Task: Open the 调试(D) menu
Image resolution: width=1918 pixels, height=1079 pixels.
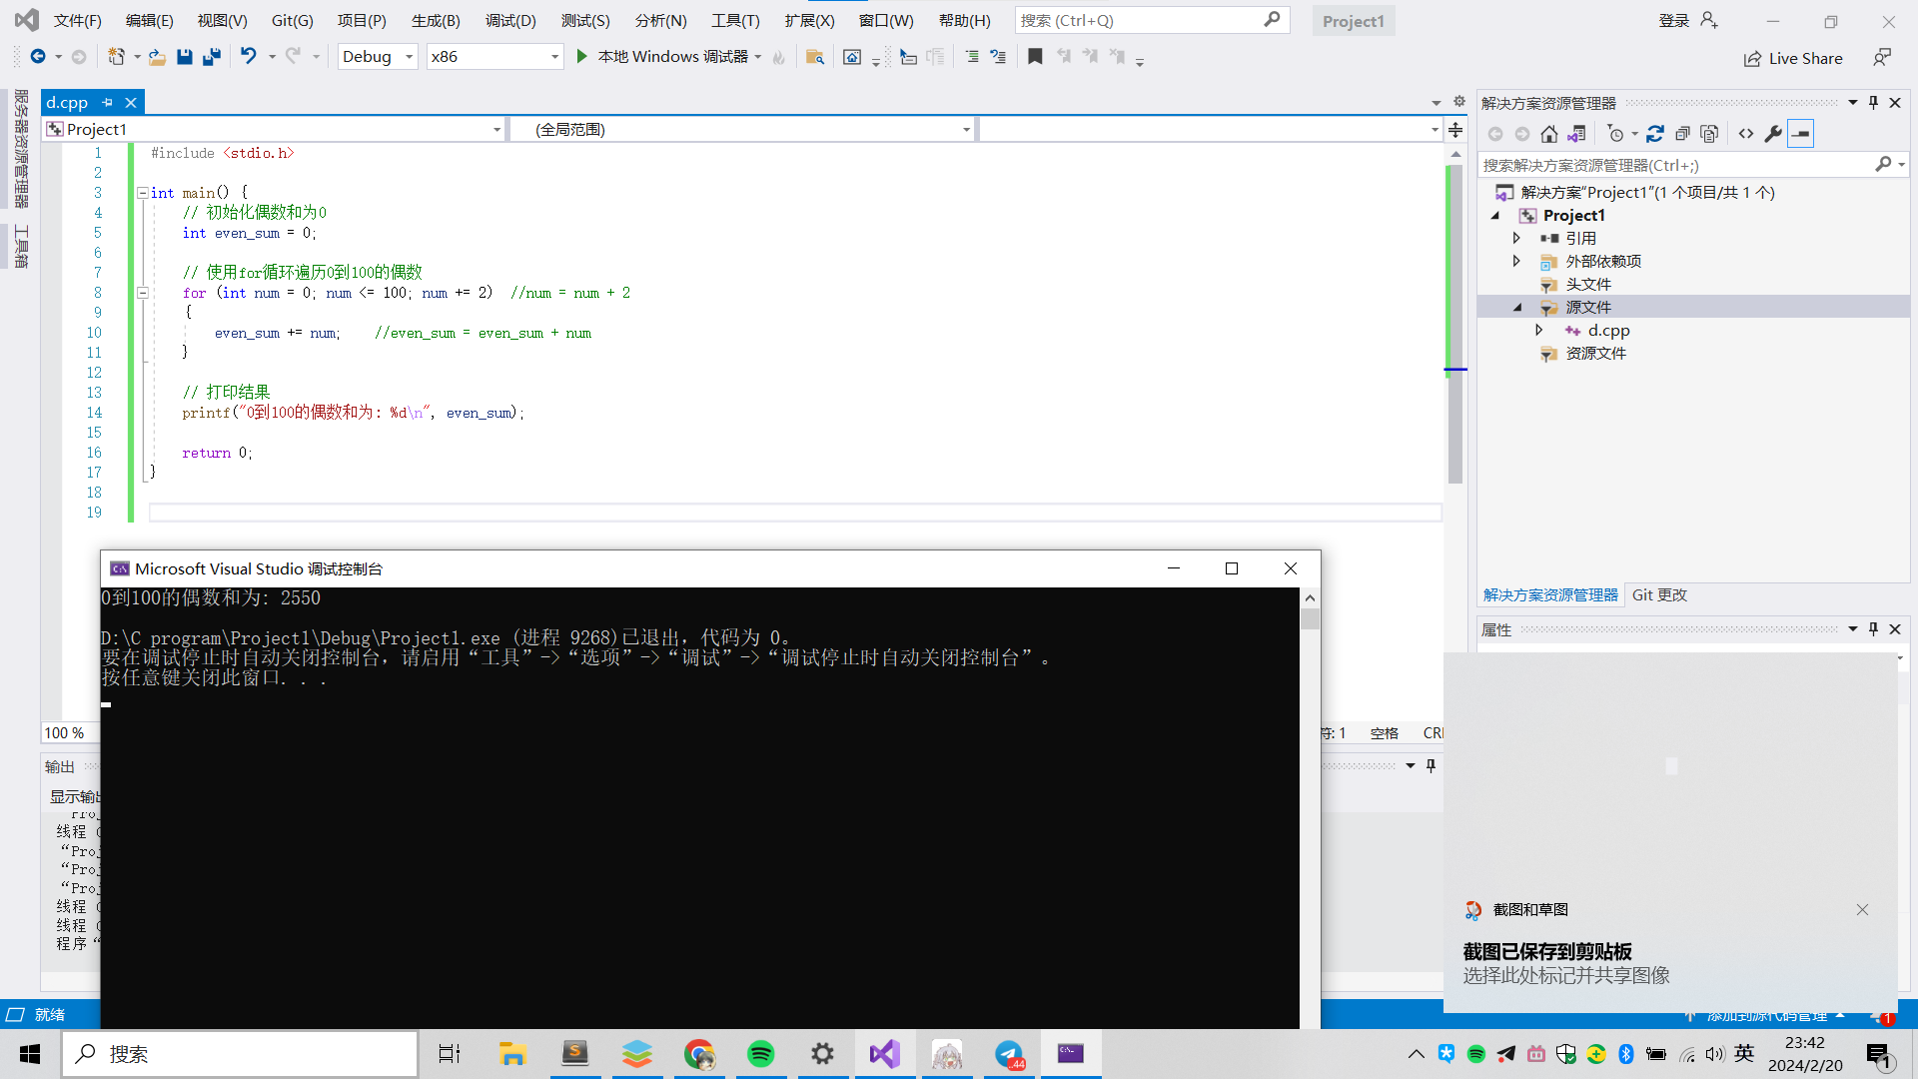Action: 510,20
